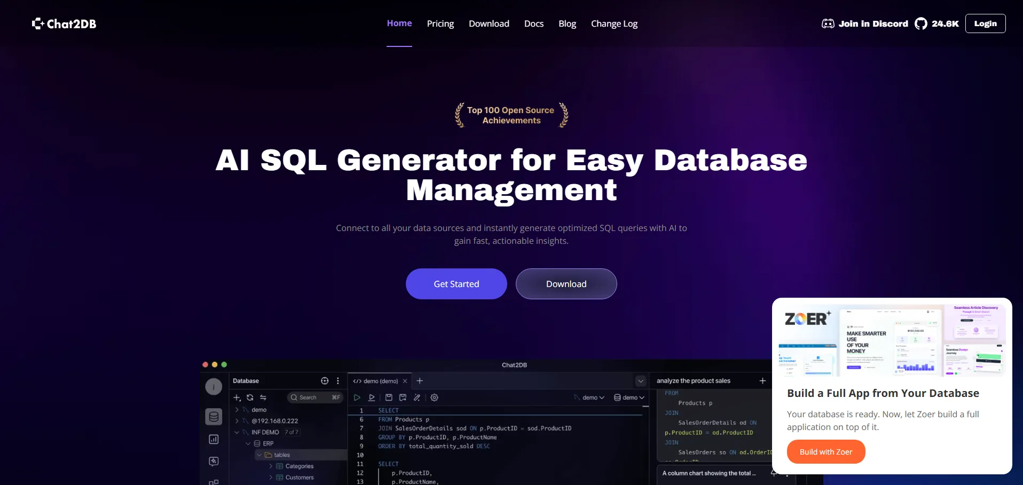Click the Login button
The image size is (1023, 485).
pos(985,23)
